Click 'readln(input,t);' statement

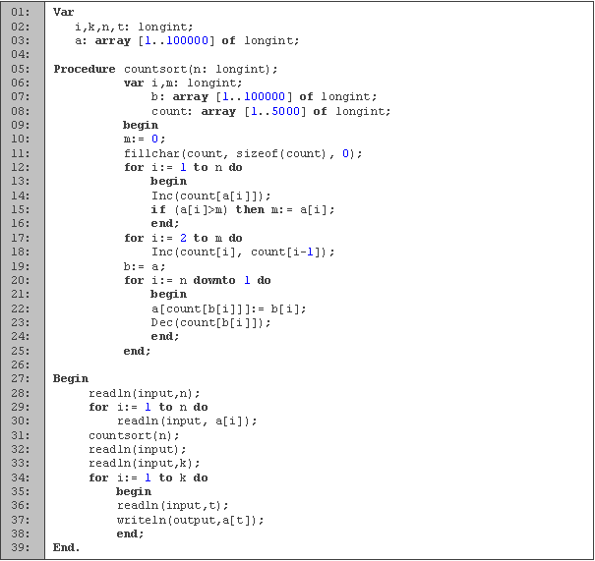[173, 506]
